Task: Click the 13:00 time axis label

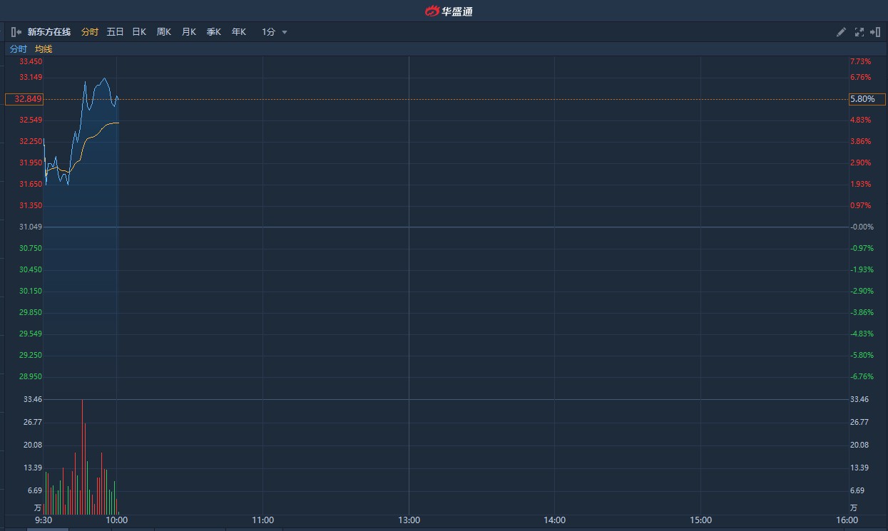Action: click(x=409, y=520)
